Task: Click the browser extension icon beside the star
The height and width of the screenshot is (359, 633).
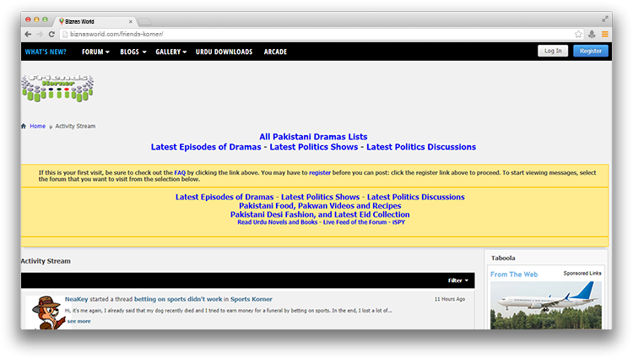Action: coord(592,34)
